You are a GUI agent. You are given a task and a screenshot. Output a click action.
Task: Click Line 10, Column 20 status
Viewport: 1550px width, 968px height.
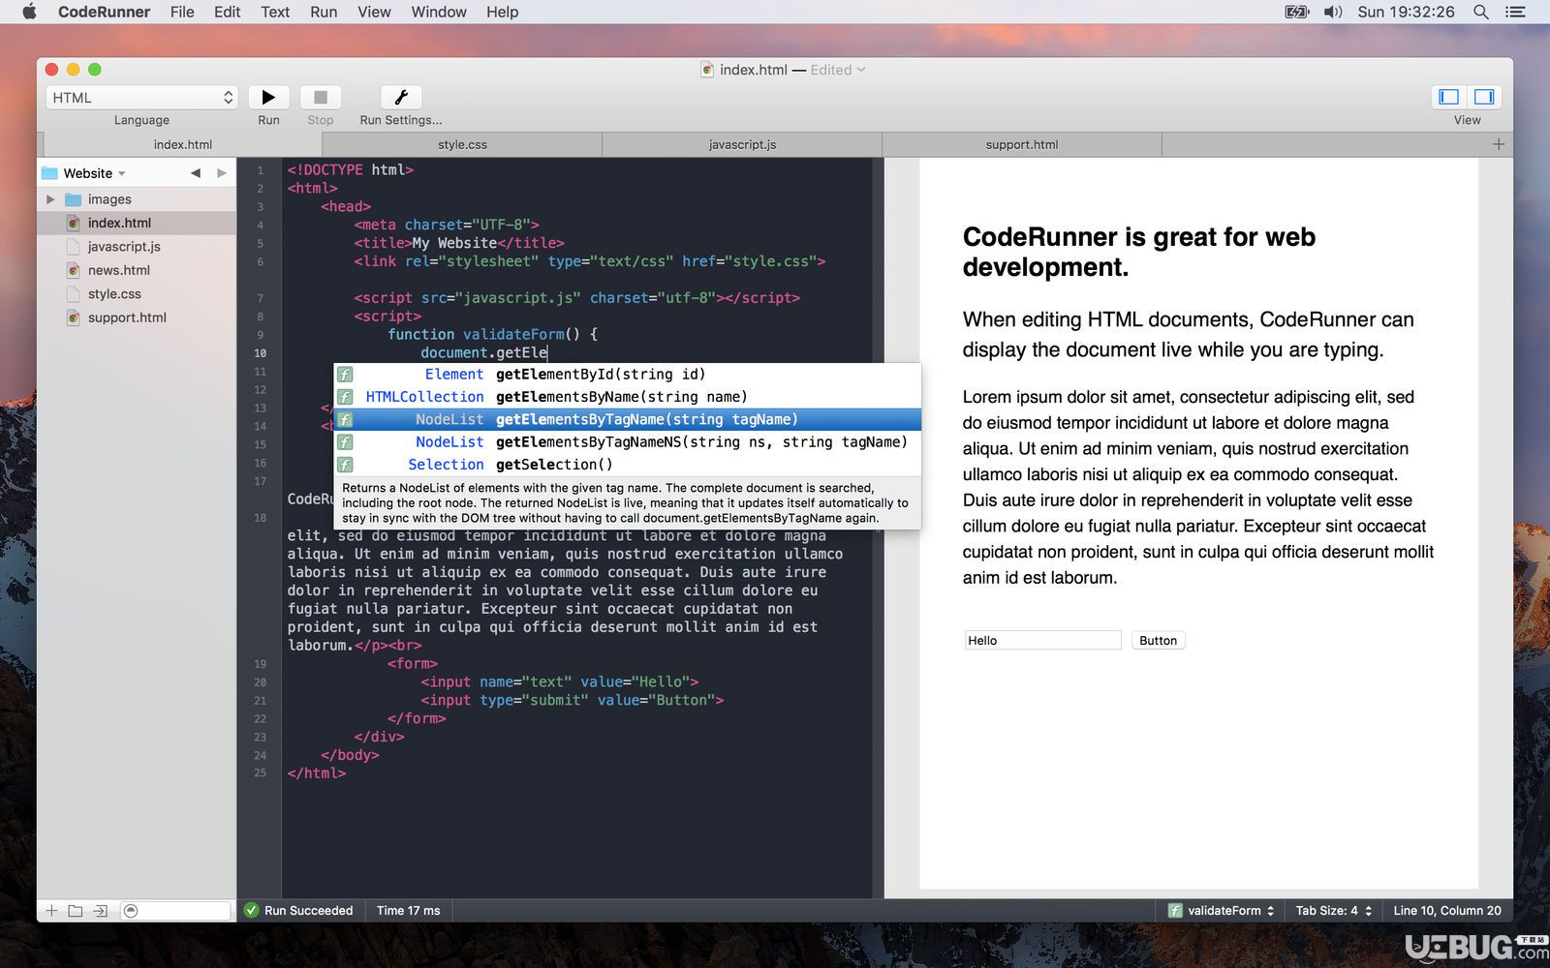[x=1447, y=911]
